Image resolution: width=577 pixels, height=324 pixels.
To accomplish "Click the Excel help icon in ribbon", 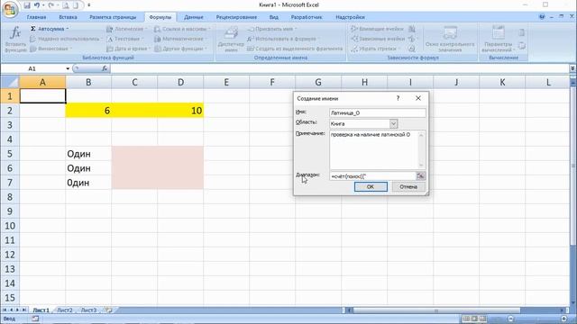I will 542,17.
